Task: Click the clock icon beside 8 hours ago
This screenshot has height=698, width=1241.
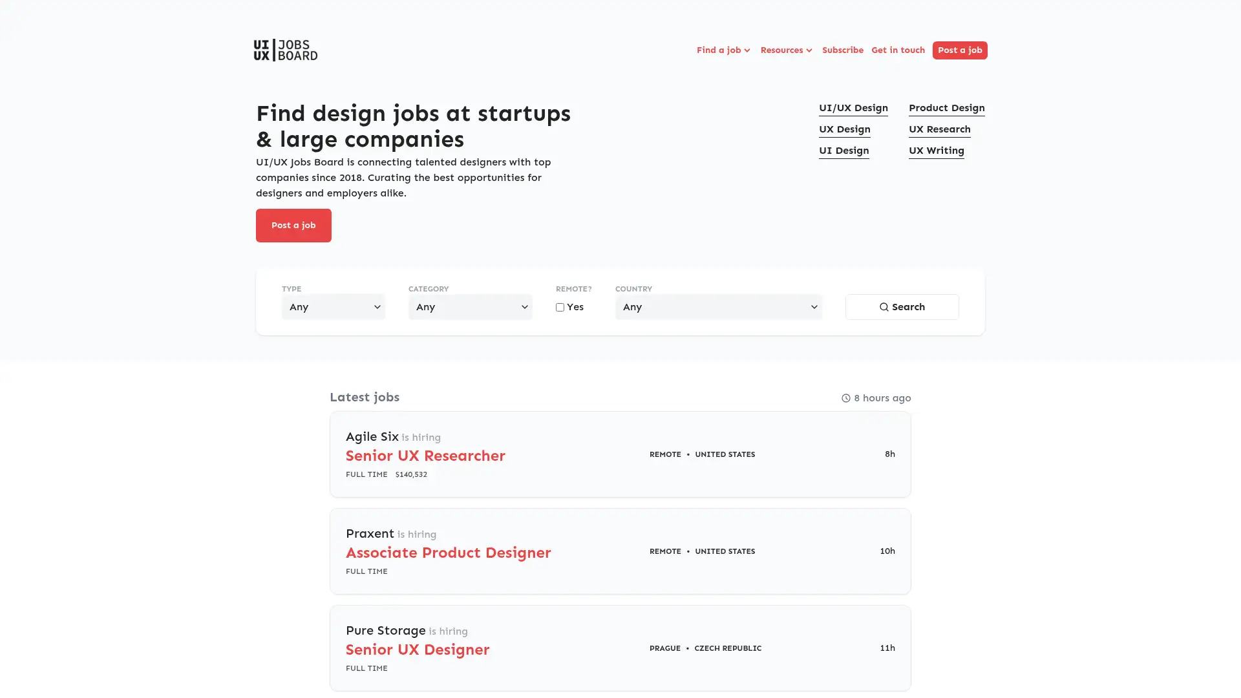Action: coord(845,398)
